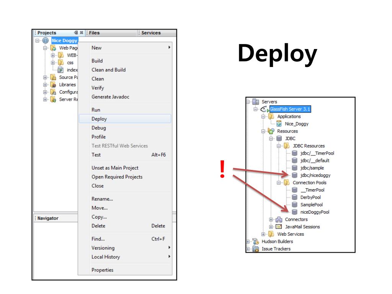Choose Clean and Build

click(x=125, y=70)
